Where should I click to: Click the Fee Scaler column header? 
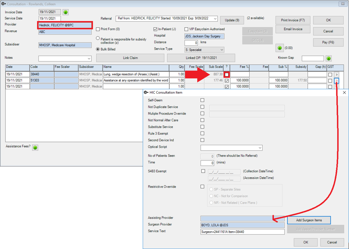(66, 67)
